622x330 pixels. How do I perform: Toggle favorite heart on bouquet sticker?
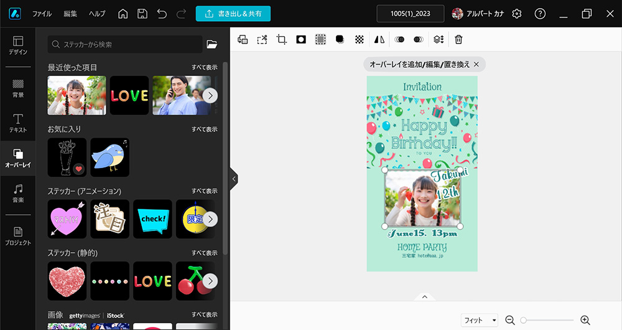[78, 169]
